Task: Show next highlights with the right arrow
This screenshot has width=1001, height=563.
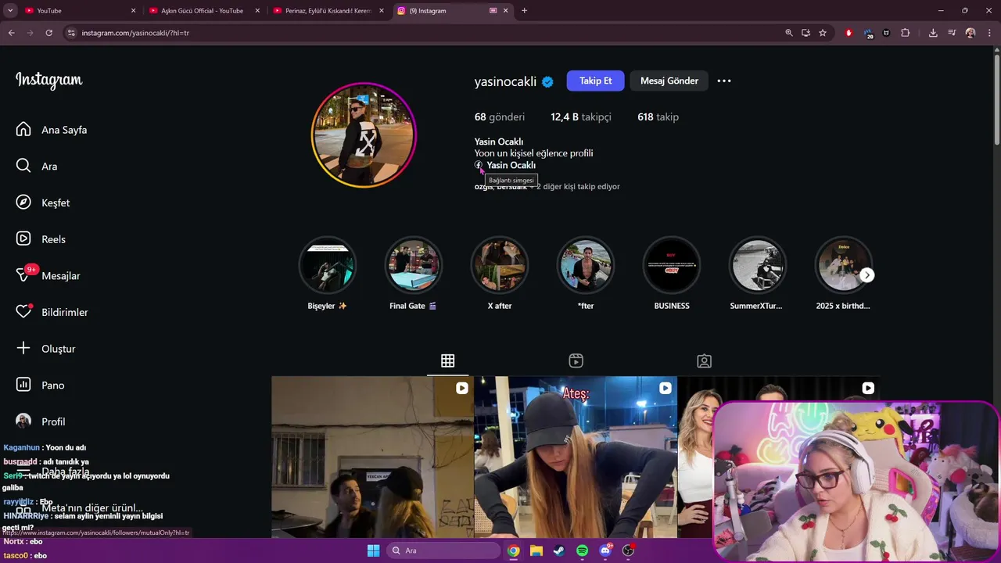Action: tap(866, 275)
